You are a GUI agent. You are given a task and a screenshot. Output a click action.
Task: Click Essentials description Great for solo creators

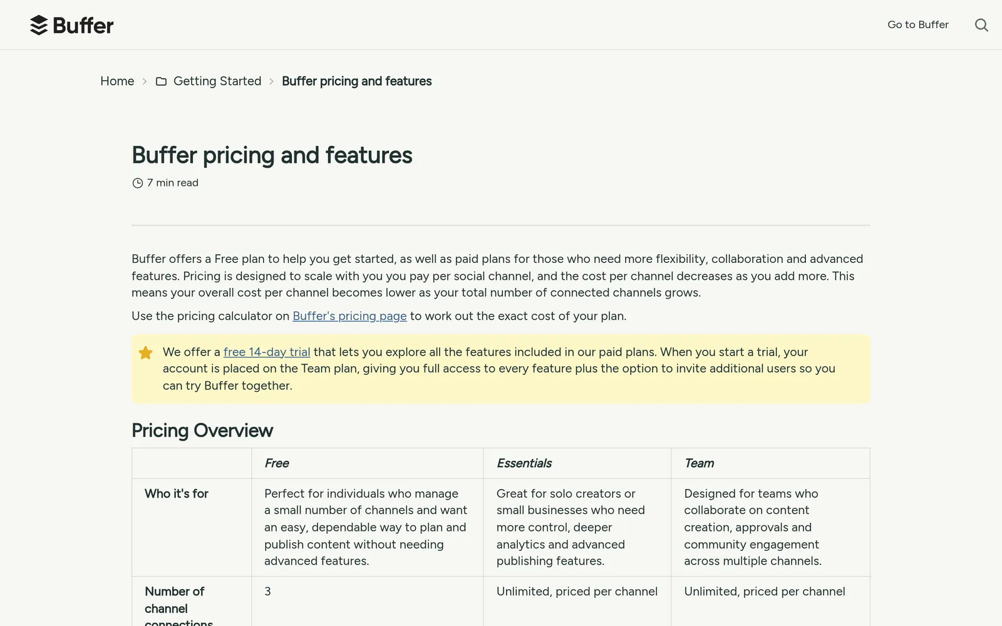tap(571, 527)
